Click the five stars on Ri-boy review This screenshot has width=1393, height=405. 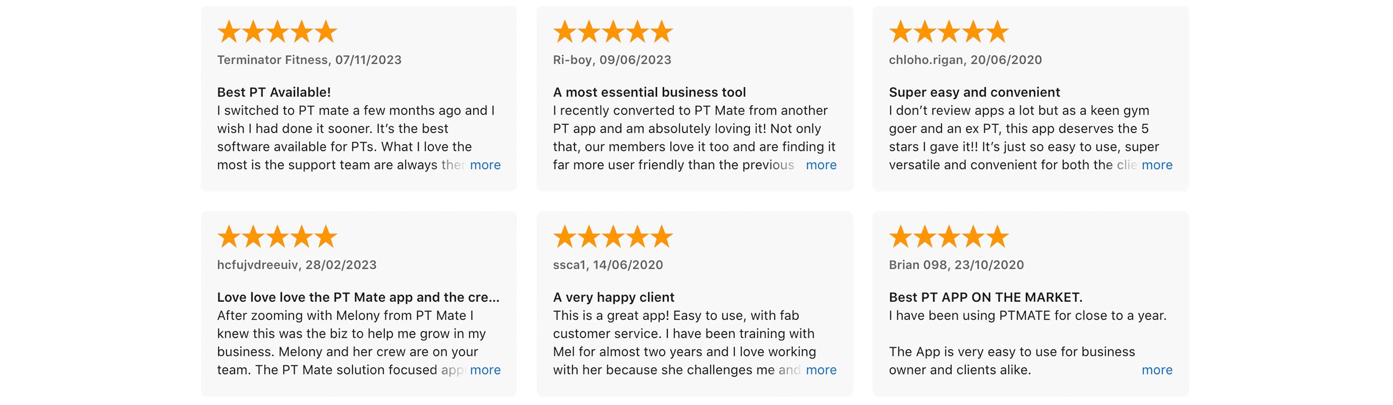pyautogui.click(x=613, y=31)
